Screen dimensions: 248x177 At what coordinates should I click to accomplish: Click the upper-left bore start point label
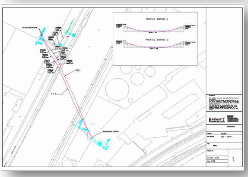(29, 28)
